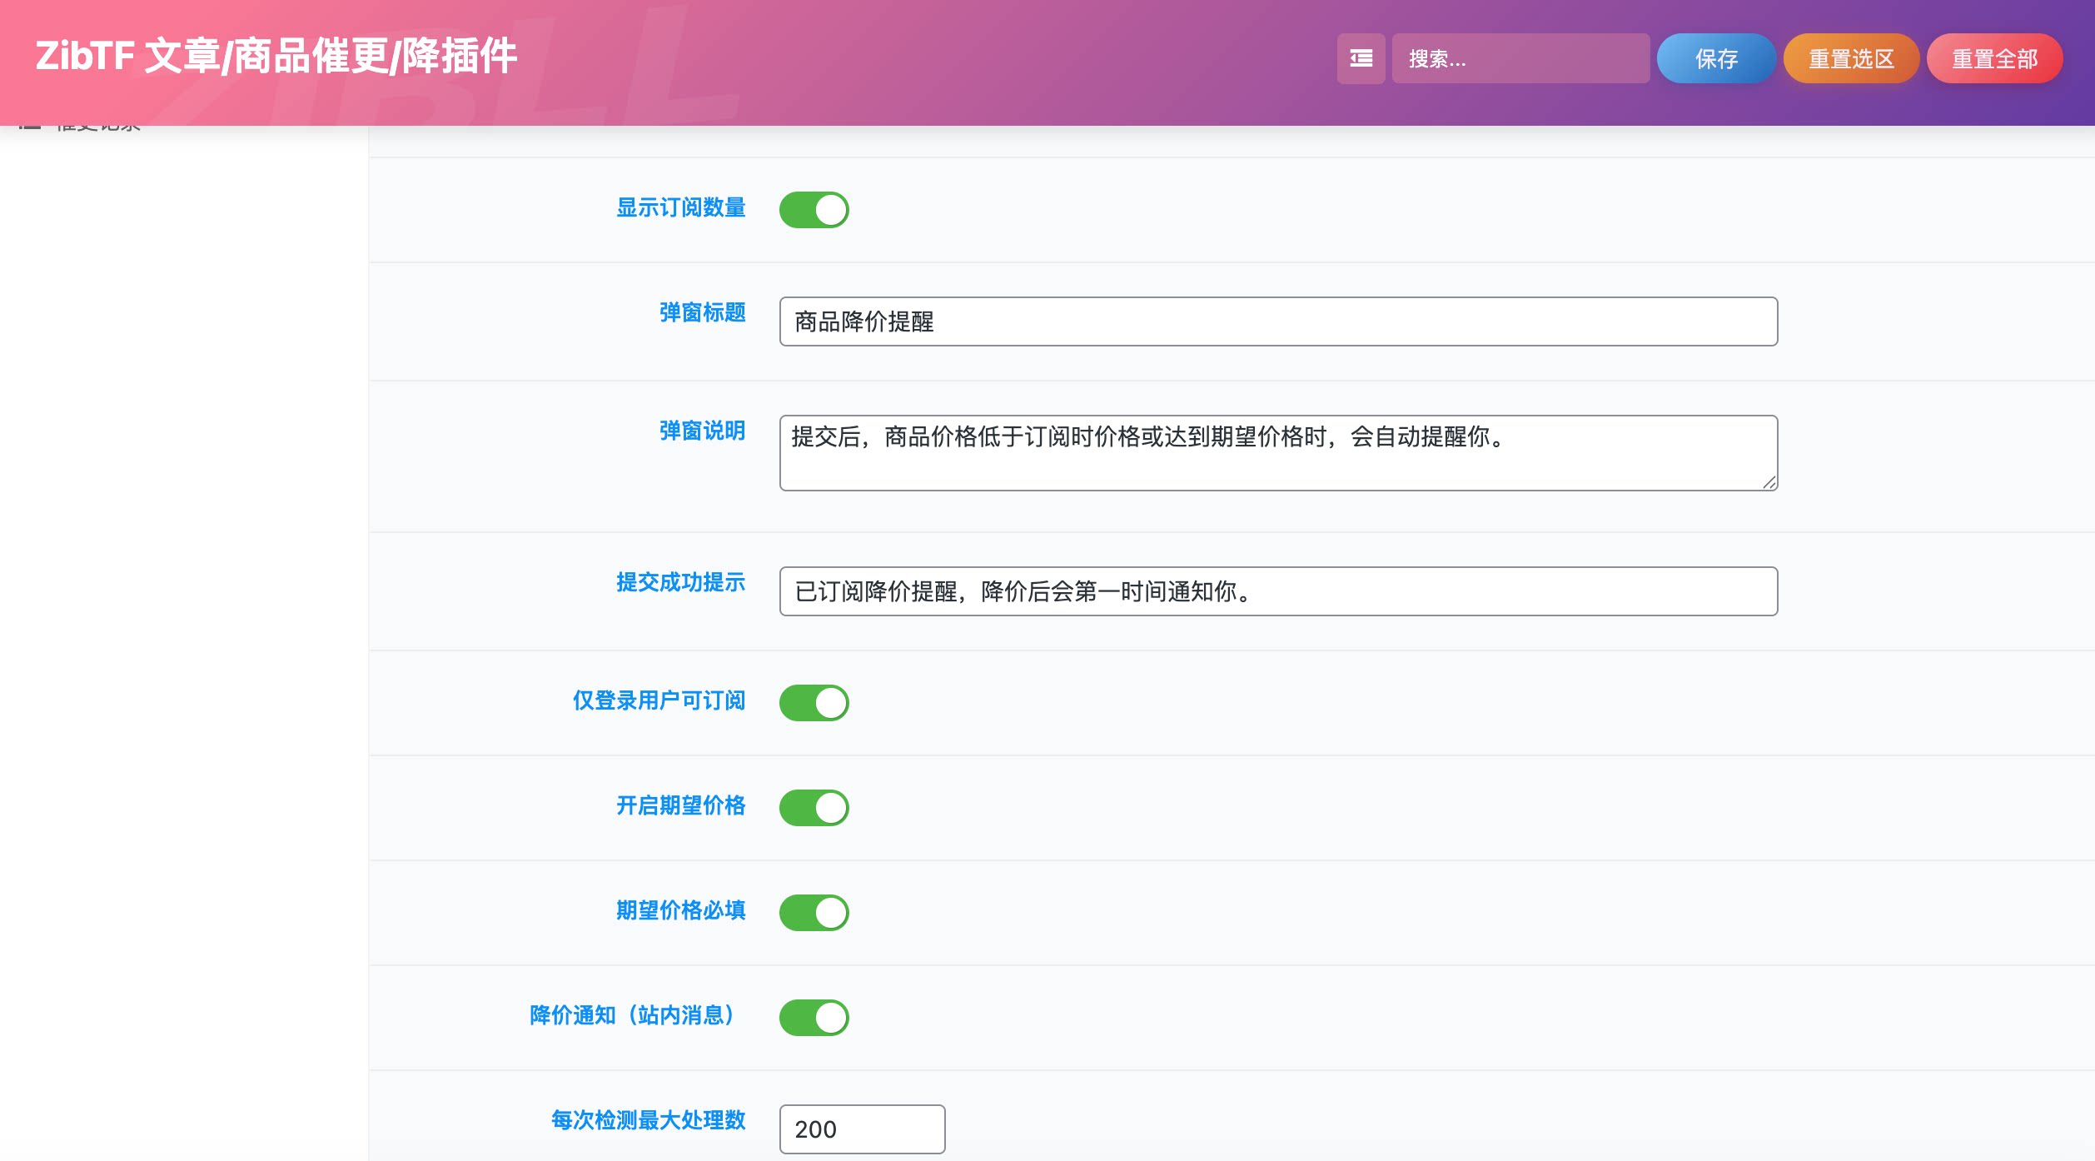Click the 重置选区 reset selection button
This screenshot has height=1161, width=2095.
pyautogui.click(x=1851, y=58)
